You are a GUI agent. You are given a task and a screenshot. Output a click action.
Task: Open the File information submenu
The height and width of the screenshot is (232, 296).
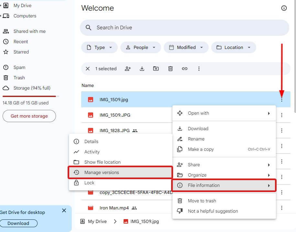tap(224, 185)
